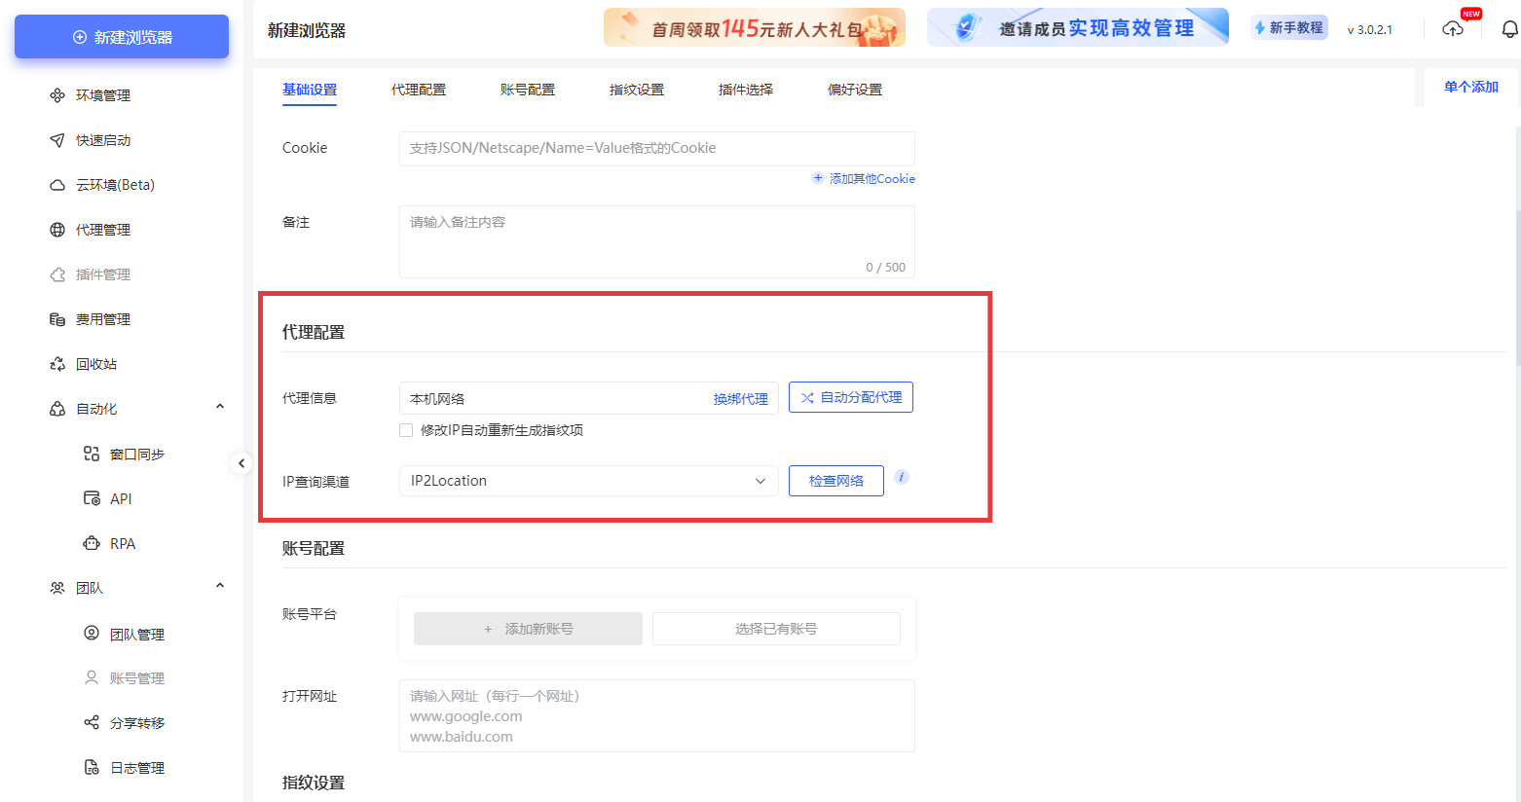
Task: Enable 修改IP自动重新生成指纹项 checkbox
Action: point(406,429)
